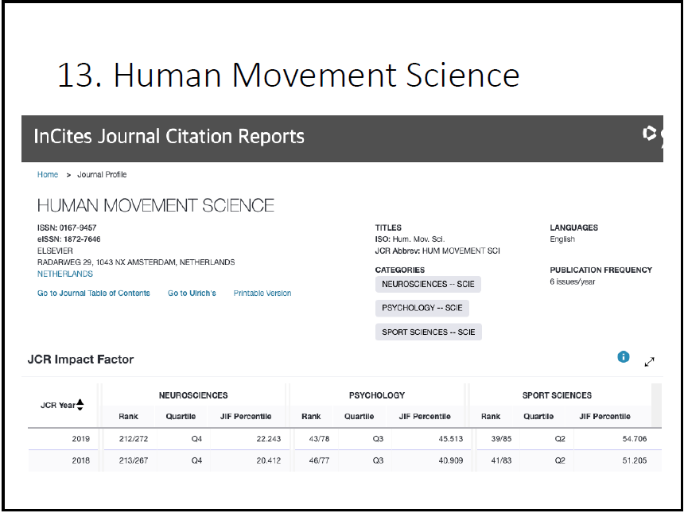
Task: Click the Journal Profile breadcrumb
Action: click(x=102, y=174)
